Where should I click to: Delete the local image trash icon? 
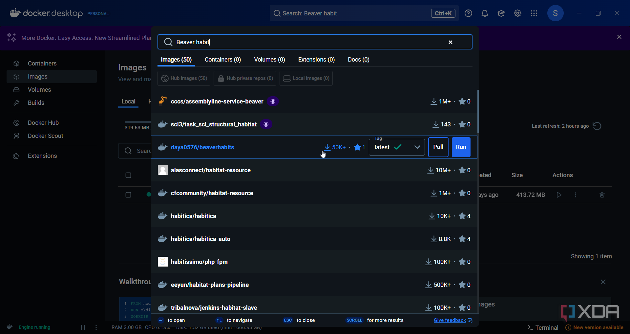(x=602, y=195)
